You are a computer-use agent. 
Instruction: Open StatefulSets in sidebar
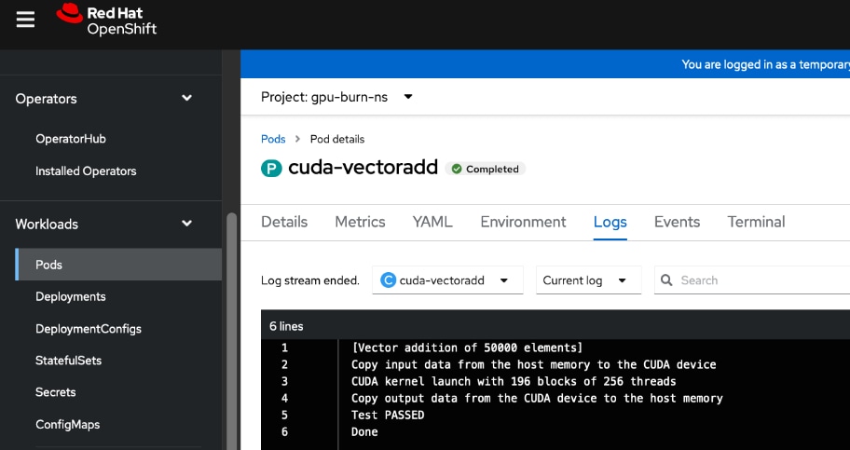coord(68,361)
